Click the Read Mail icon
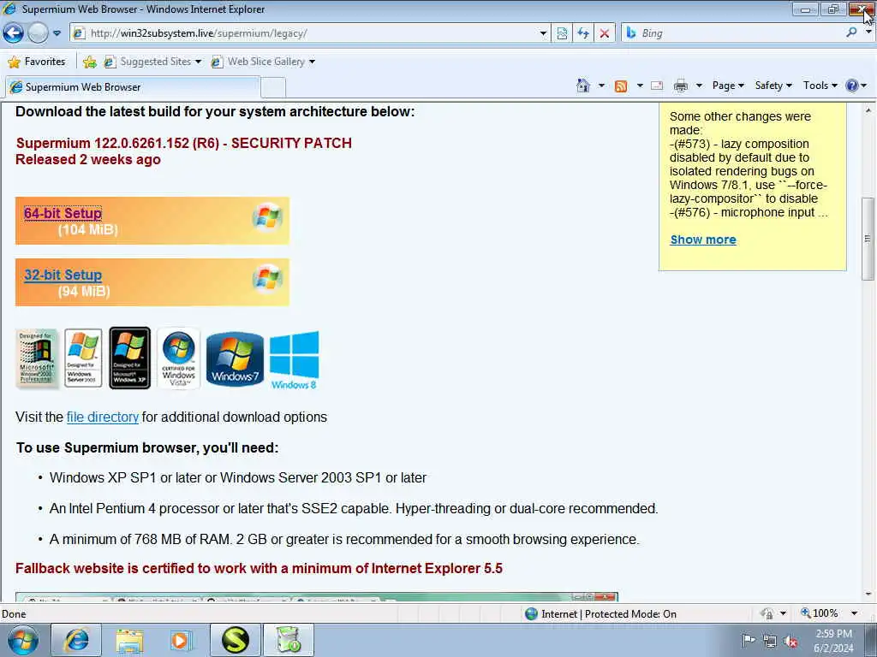This screenshot has width=877, height=657. 657,86
